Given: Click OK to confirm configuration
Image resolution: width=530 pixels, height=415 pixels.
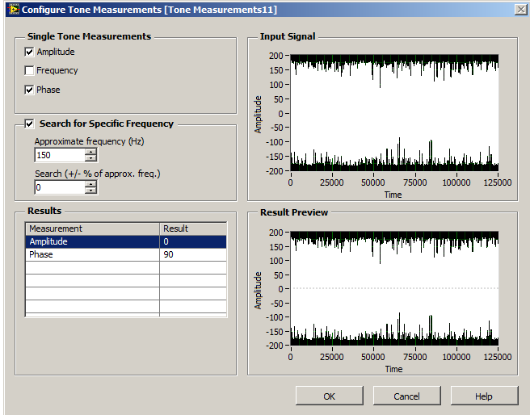Looking at the screenshot, I should click(330, 396).
